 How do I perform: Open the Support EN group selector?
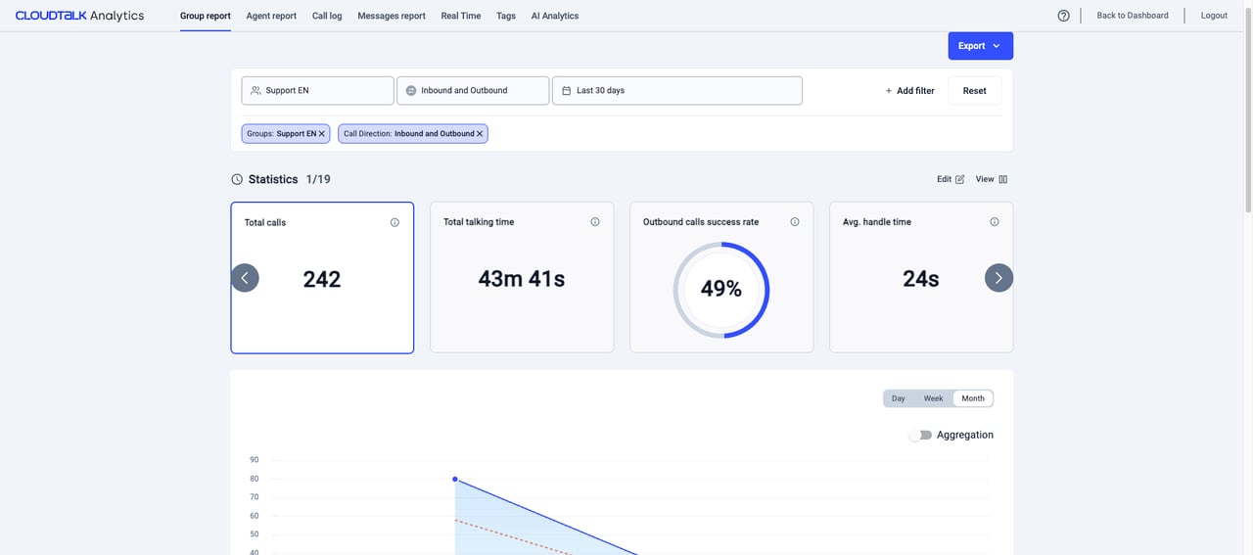[318, 90]
